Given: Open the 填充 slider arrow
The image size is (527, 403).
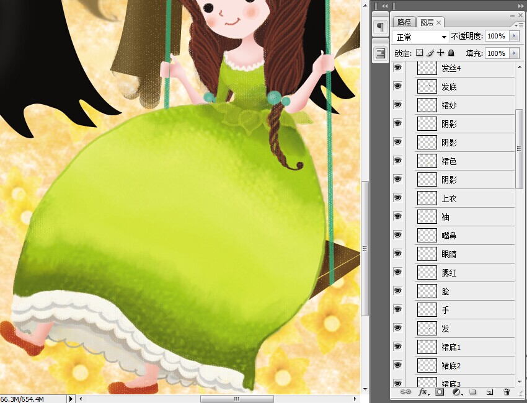Looking at the screenshot, I should pyautogui.click(x=514, y=53).
